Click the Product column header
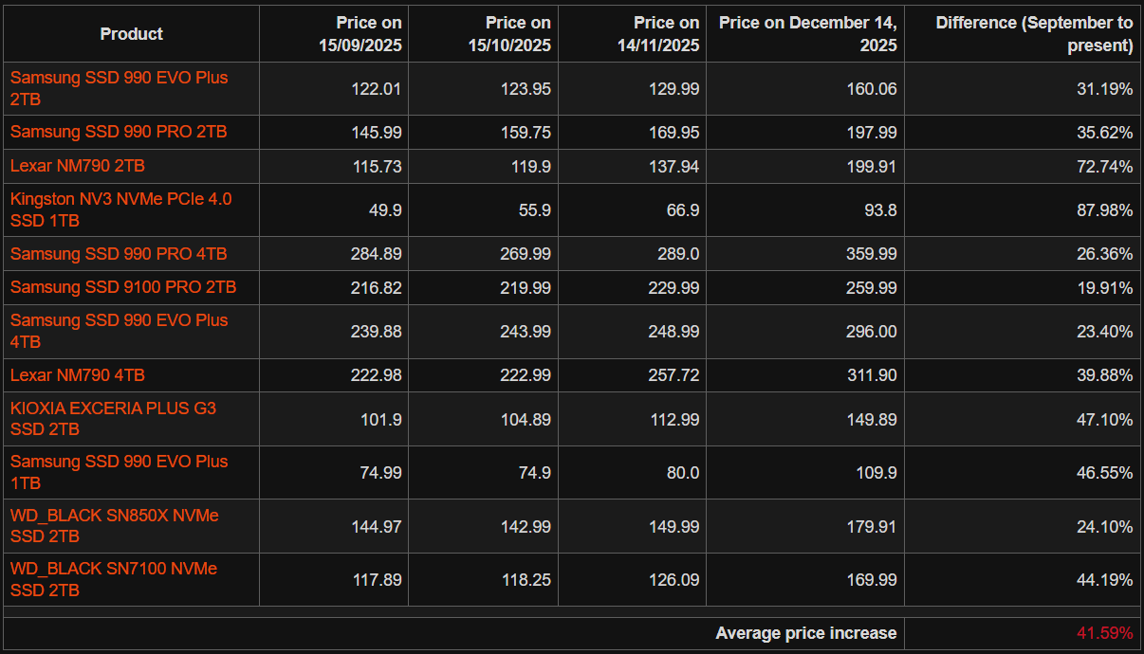1144x654 pixels. coord(131,34)
